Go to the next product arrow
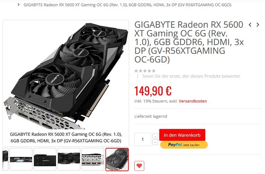 point(258,25)
